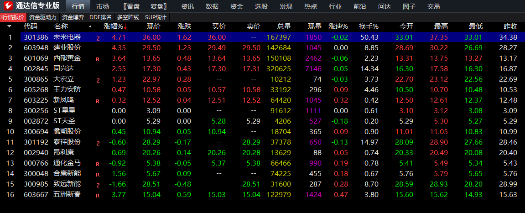525x213 pixels.
Task: Click 现量 value 7146
Action: 314,69
